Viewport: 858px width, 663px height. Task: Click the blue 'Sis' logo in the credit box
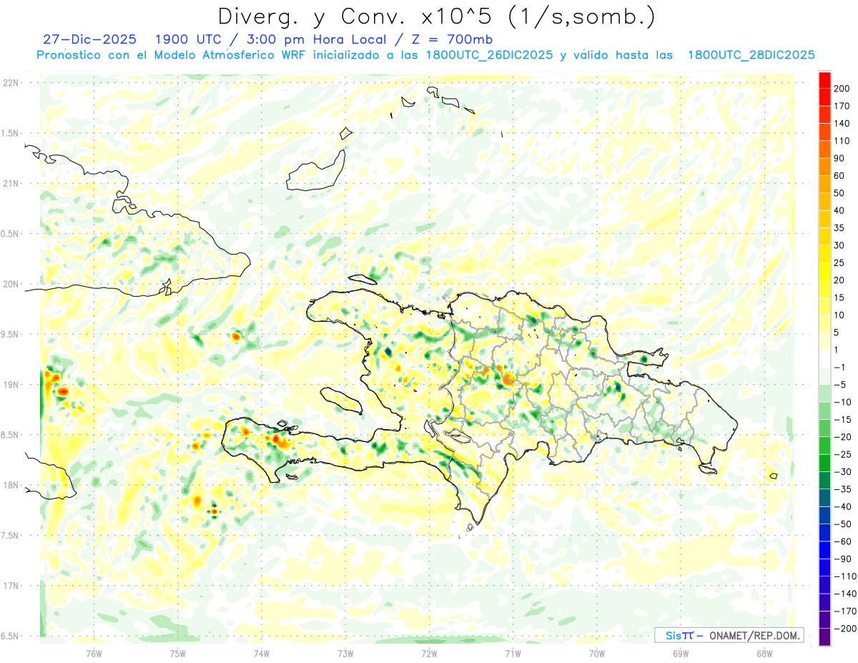click(674, 636)
